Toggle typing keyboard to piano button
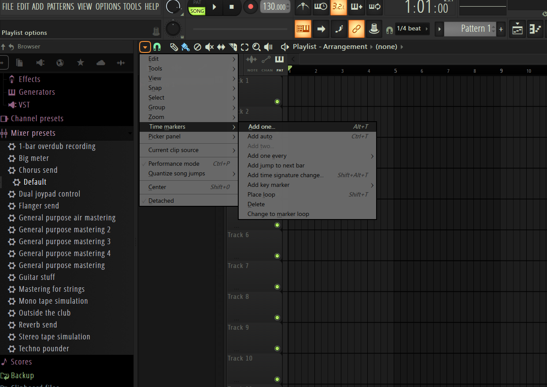Screen dimensions: 547x387 click(303, 29)
